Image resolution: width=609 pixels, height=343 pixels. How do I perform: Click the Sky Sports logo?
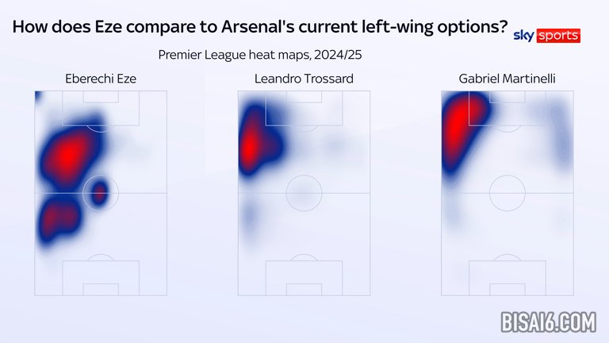coord(547,36)
